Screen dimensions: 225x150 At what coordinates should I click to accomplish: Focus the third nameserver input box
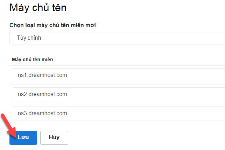118,113
